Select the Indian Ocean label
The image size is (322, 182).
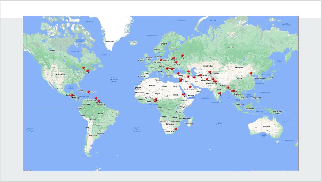219,124
